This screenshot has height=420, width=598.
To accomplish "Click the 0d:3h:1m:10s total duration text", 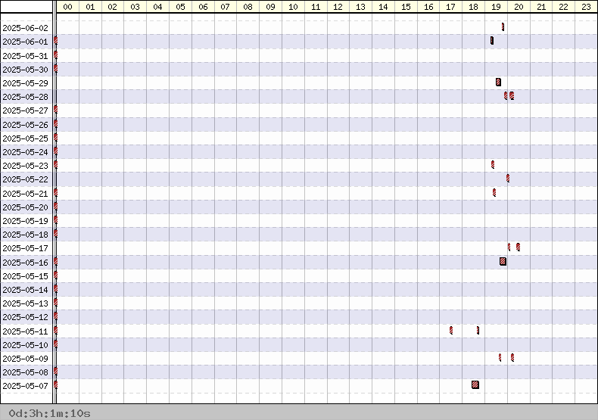I will [x=49, y=413].
